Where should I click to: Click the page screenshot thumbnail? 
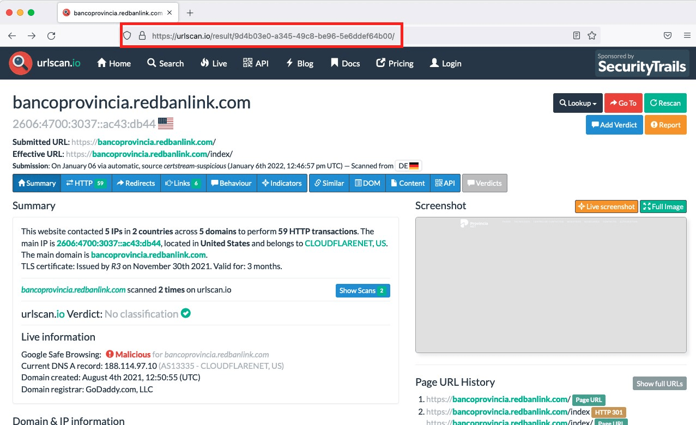[x=550, y=285]
